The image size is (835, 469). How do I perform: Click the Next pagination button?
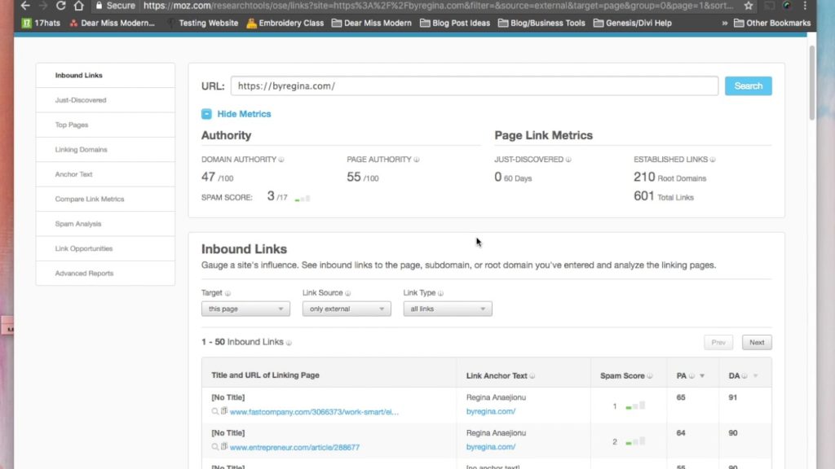(757, 343)
